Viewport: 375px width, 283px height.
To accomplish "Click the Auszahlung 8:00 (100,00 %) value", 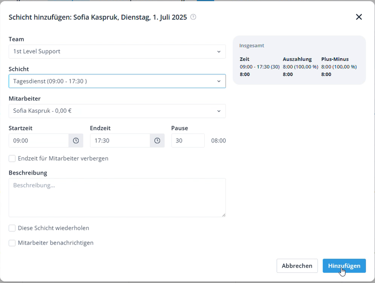I will click(300, 67).
